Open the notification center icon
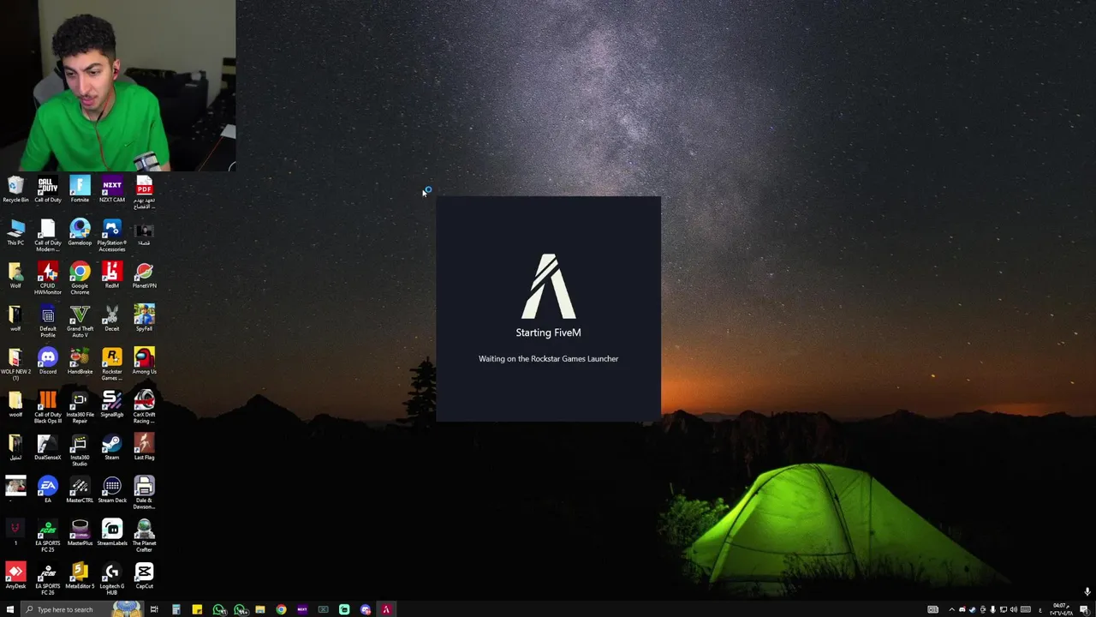Image resolution: width=1096 pixels, height=617 pixels. pyautogui.click(x=1084, y=609)
